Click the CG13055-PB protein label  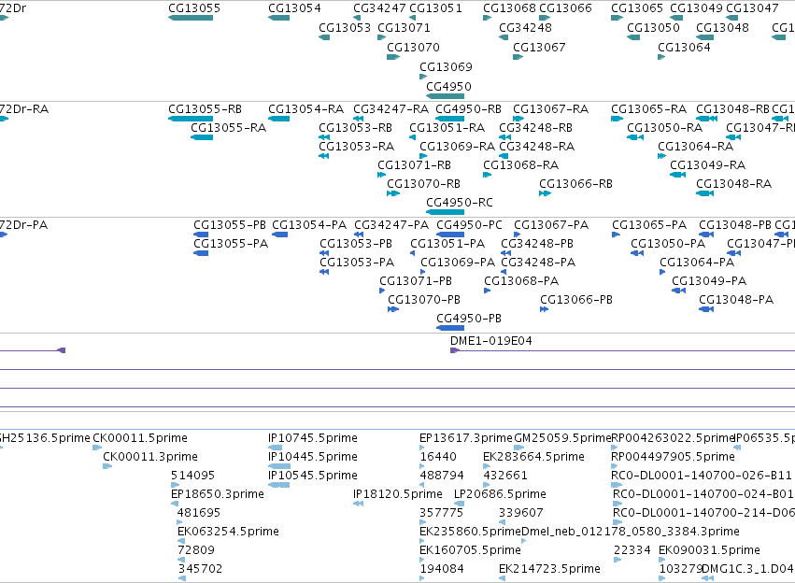tap(230, 224)
